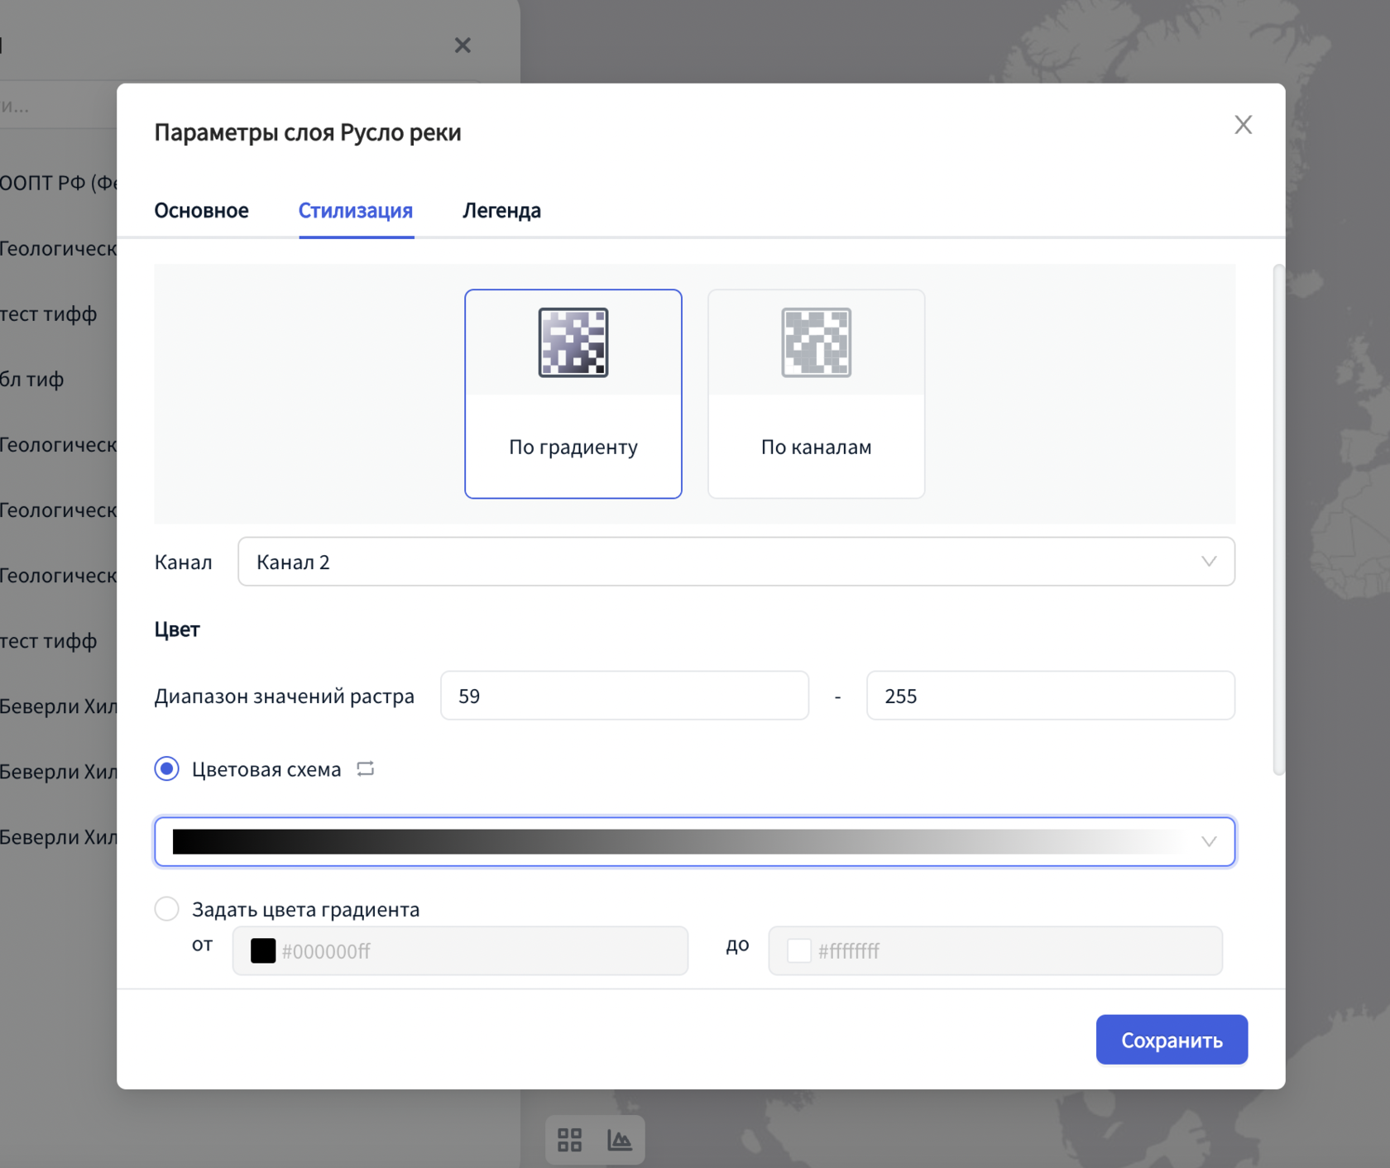Click the raster minimum value field 59
This screenshot has width=1390, height=1168.
tap(624, 696)
